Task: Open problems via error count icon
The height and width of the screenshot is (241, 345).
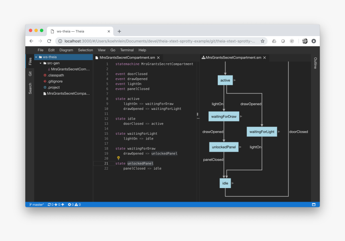Action: pos(69,205)
